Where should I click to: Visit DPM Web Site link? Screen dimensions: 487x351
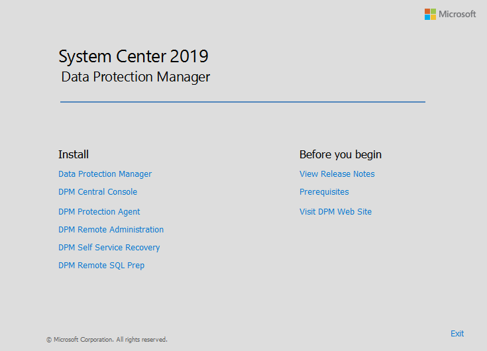(335, 212)
